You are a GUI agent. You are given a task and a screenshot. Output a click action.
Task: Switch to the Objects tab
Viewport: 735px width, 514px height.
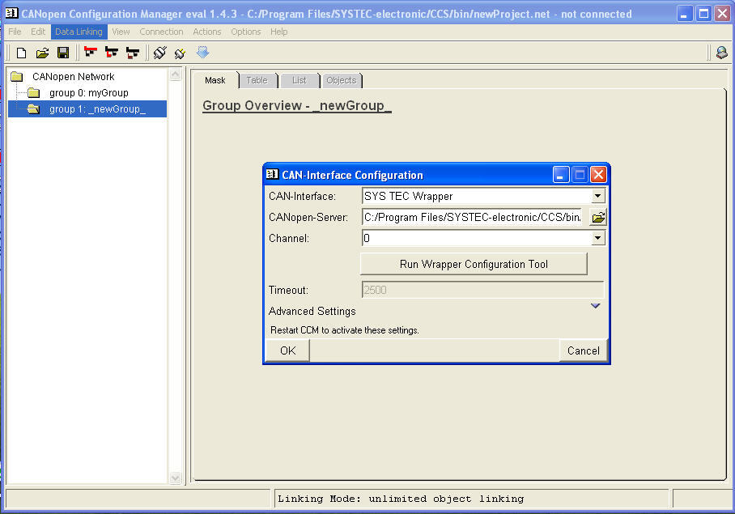(x=341, y=80)
